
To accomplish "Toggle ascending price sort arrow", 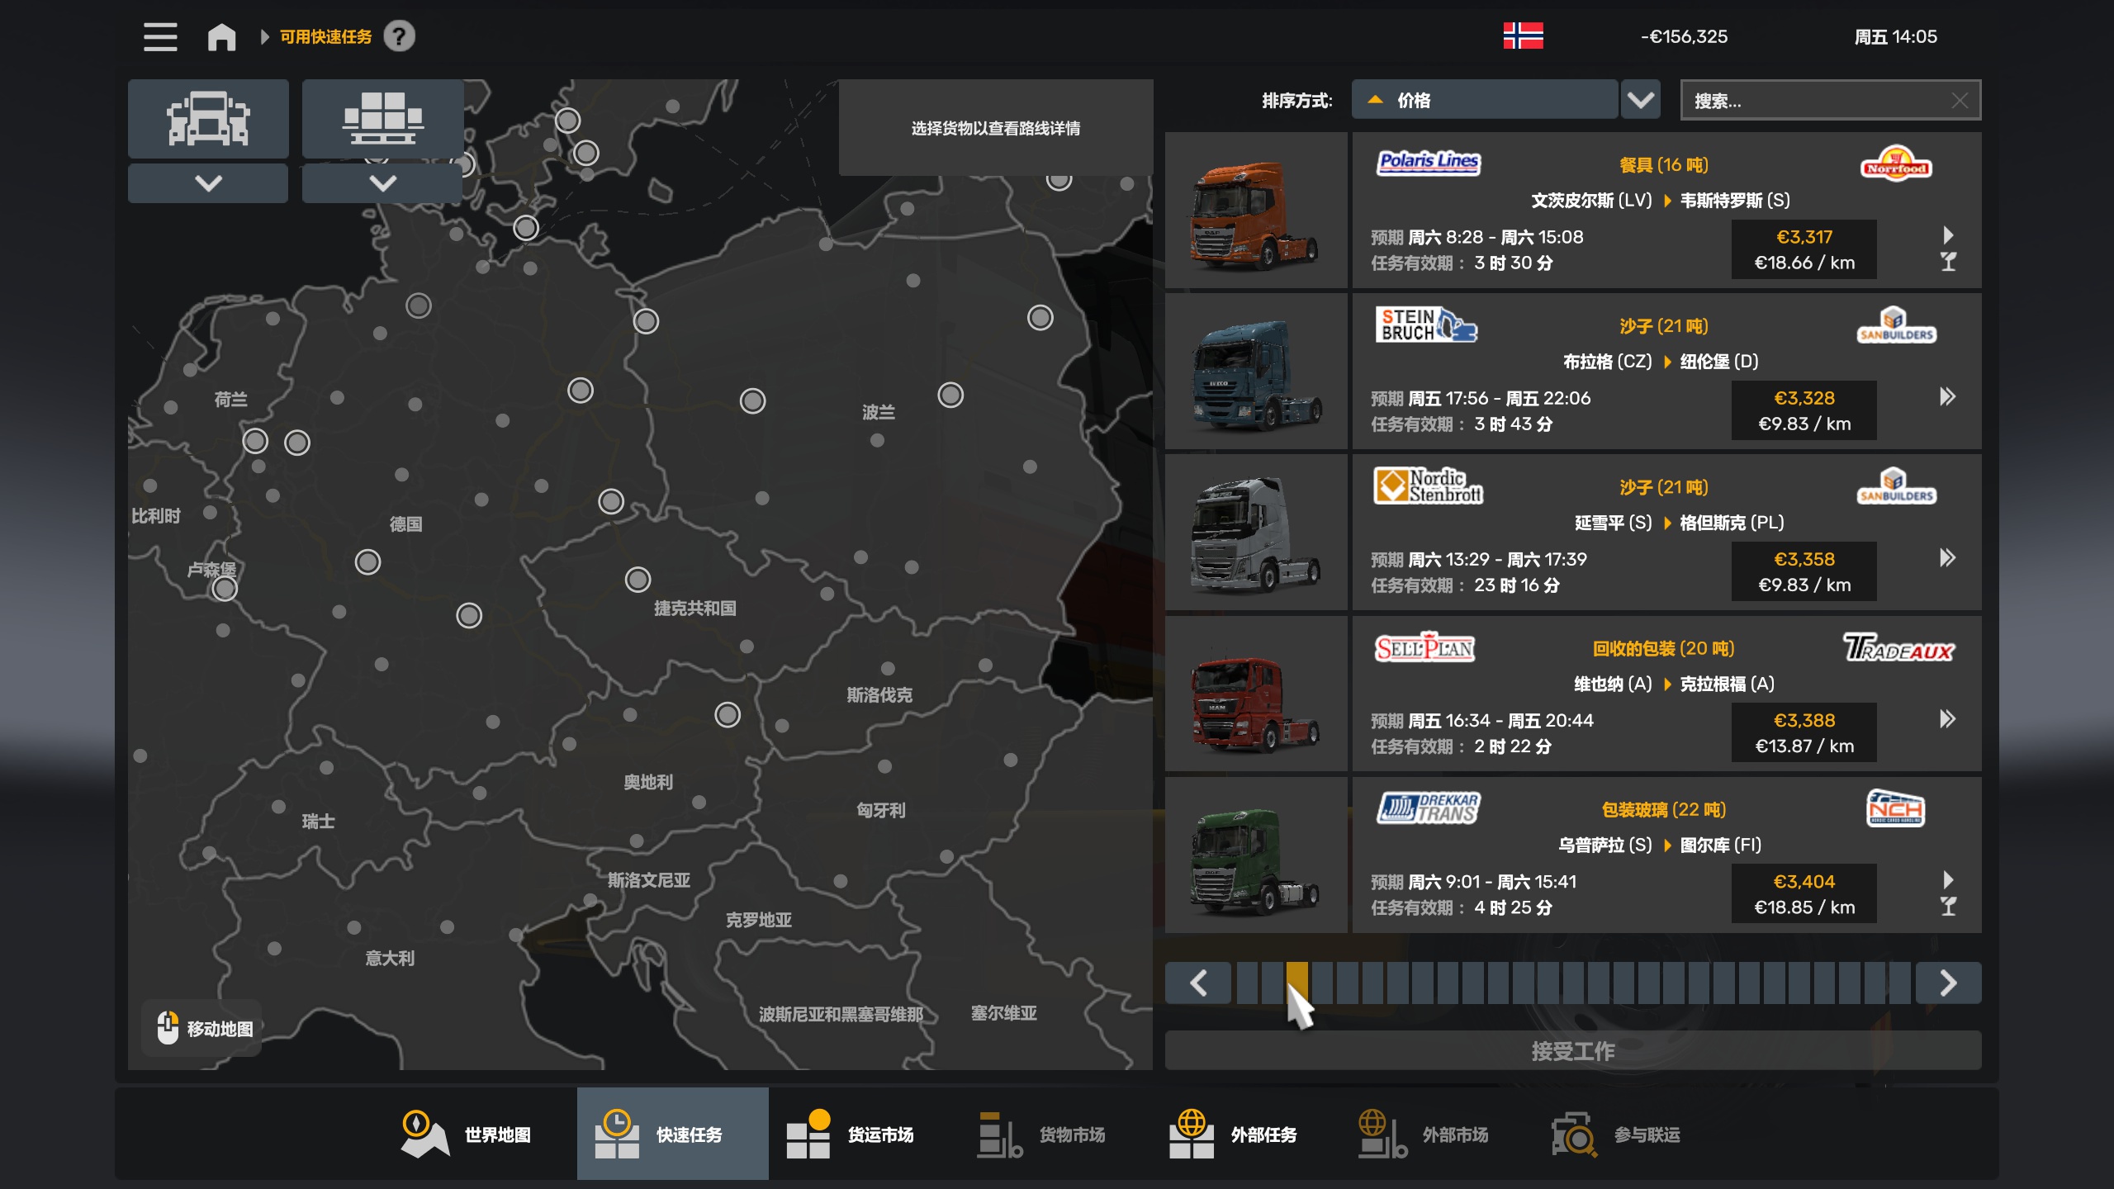I will click(1375, 100).
